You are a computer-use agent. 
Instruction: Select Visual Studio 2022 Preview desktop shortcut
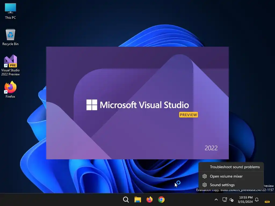coord(10,65)
